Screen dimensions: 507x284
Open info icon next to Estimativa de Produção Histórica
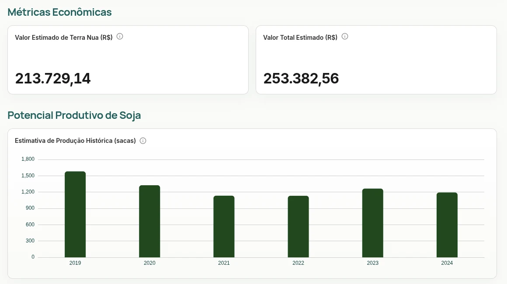(143, 141)
